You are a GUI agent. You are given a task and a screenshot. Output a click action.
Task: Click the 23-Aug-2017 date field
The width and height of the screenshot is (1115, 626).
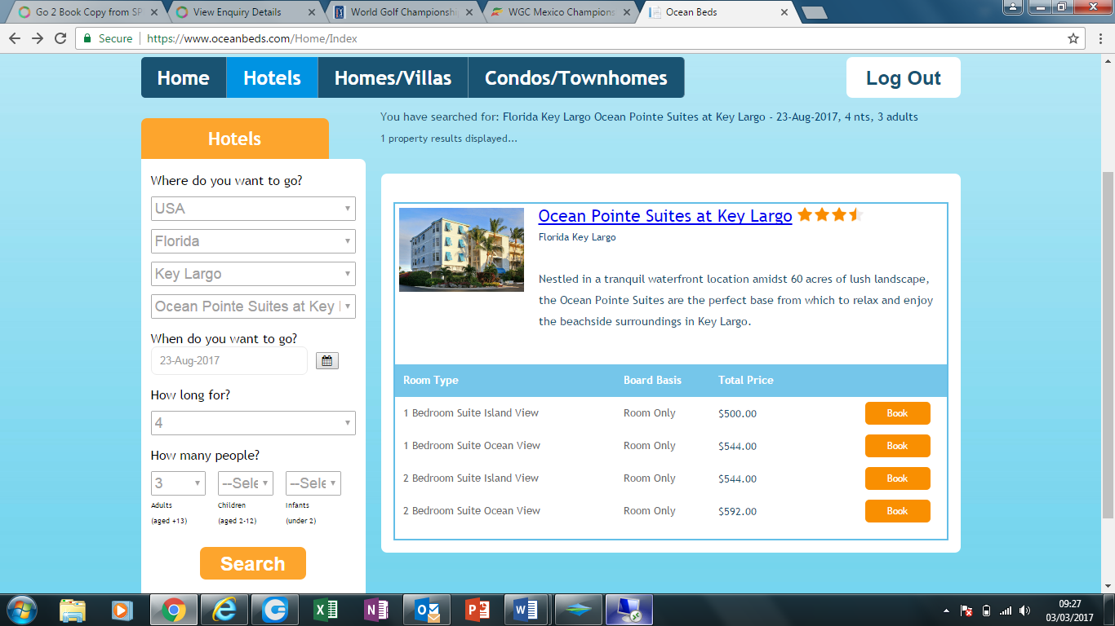229,361
